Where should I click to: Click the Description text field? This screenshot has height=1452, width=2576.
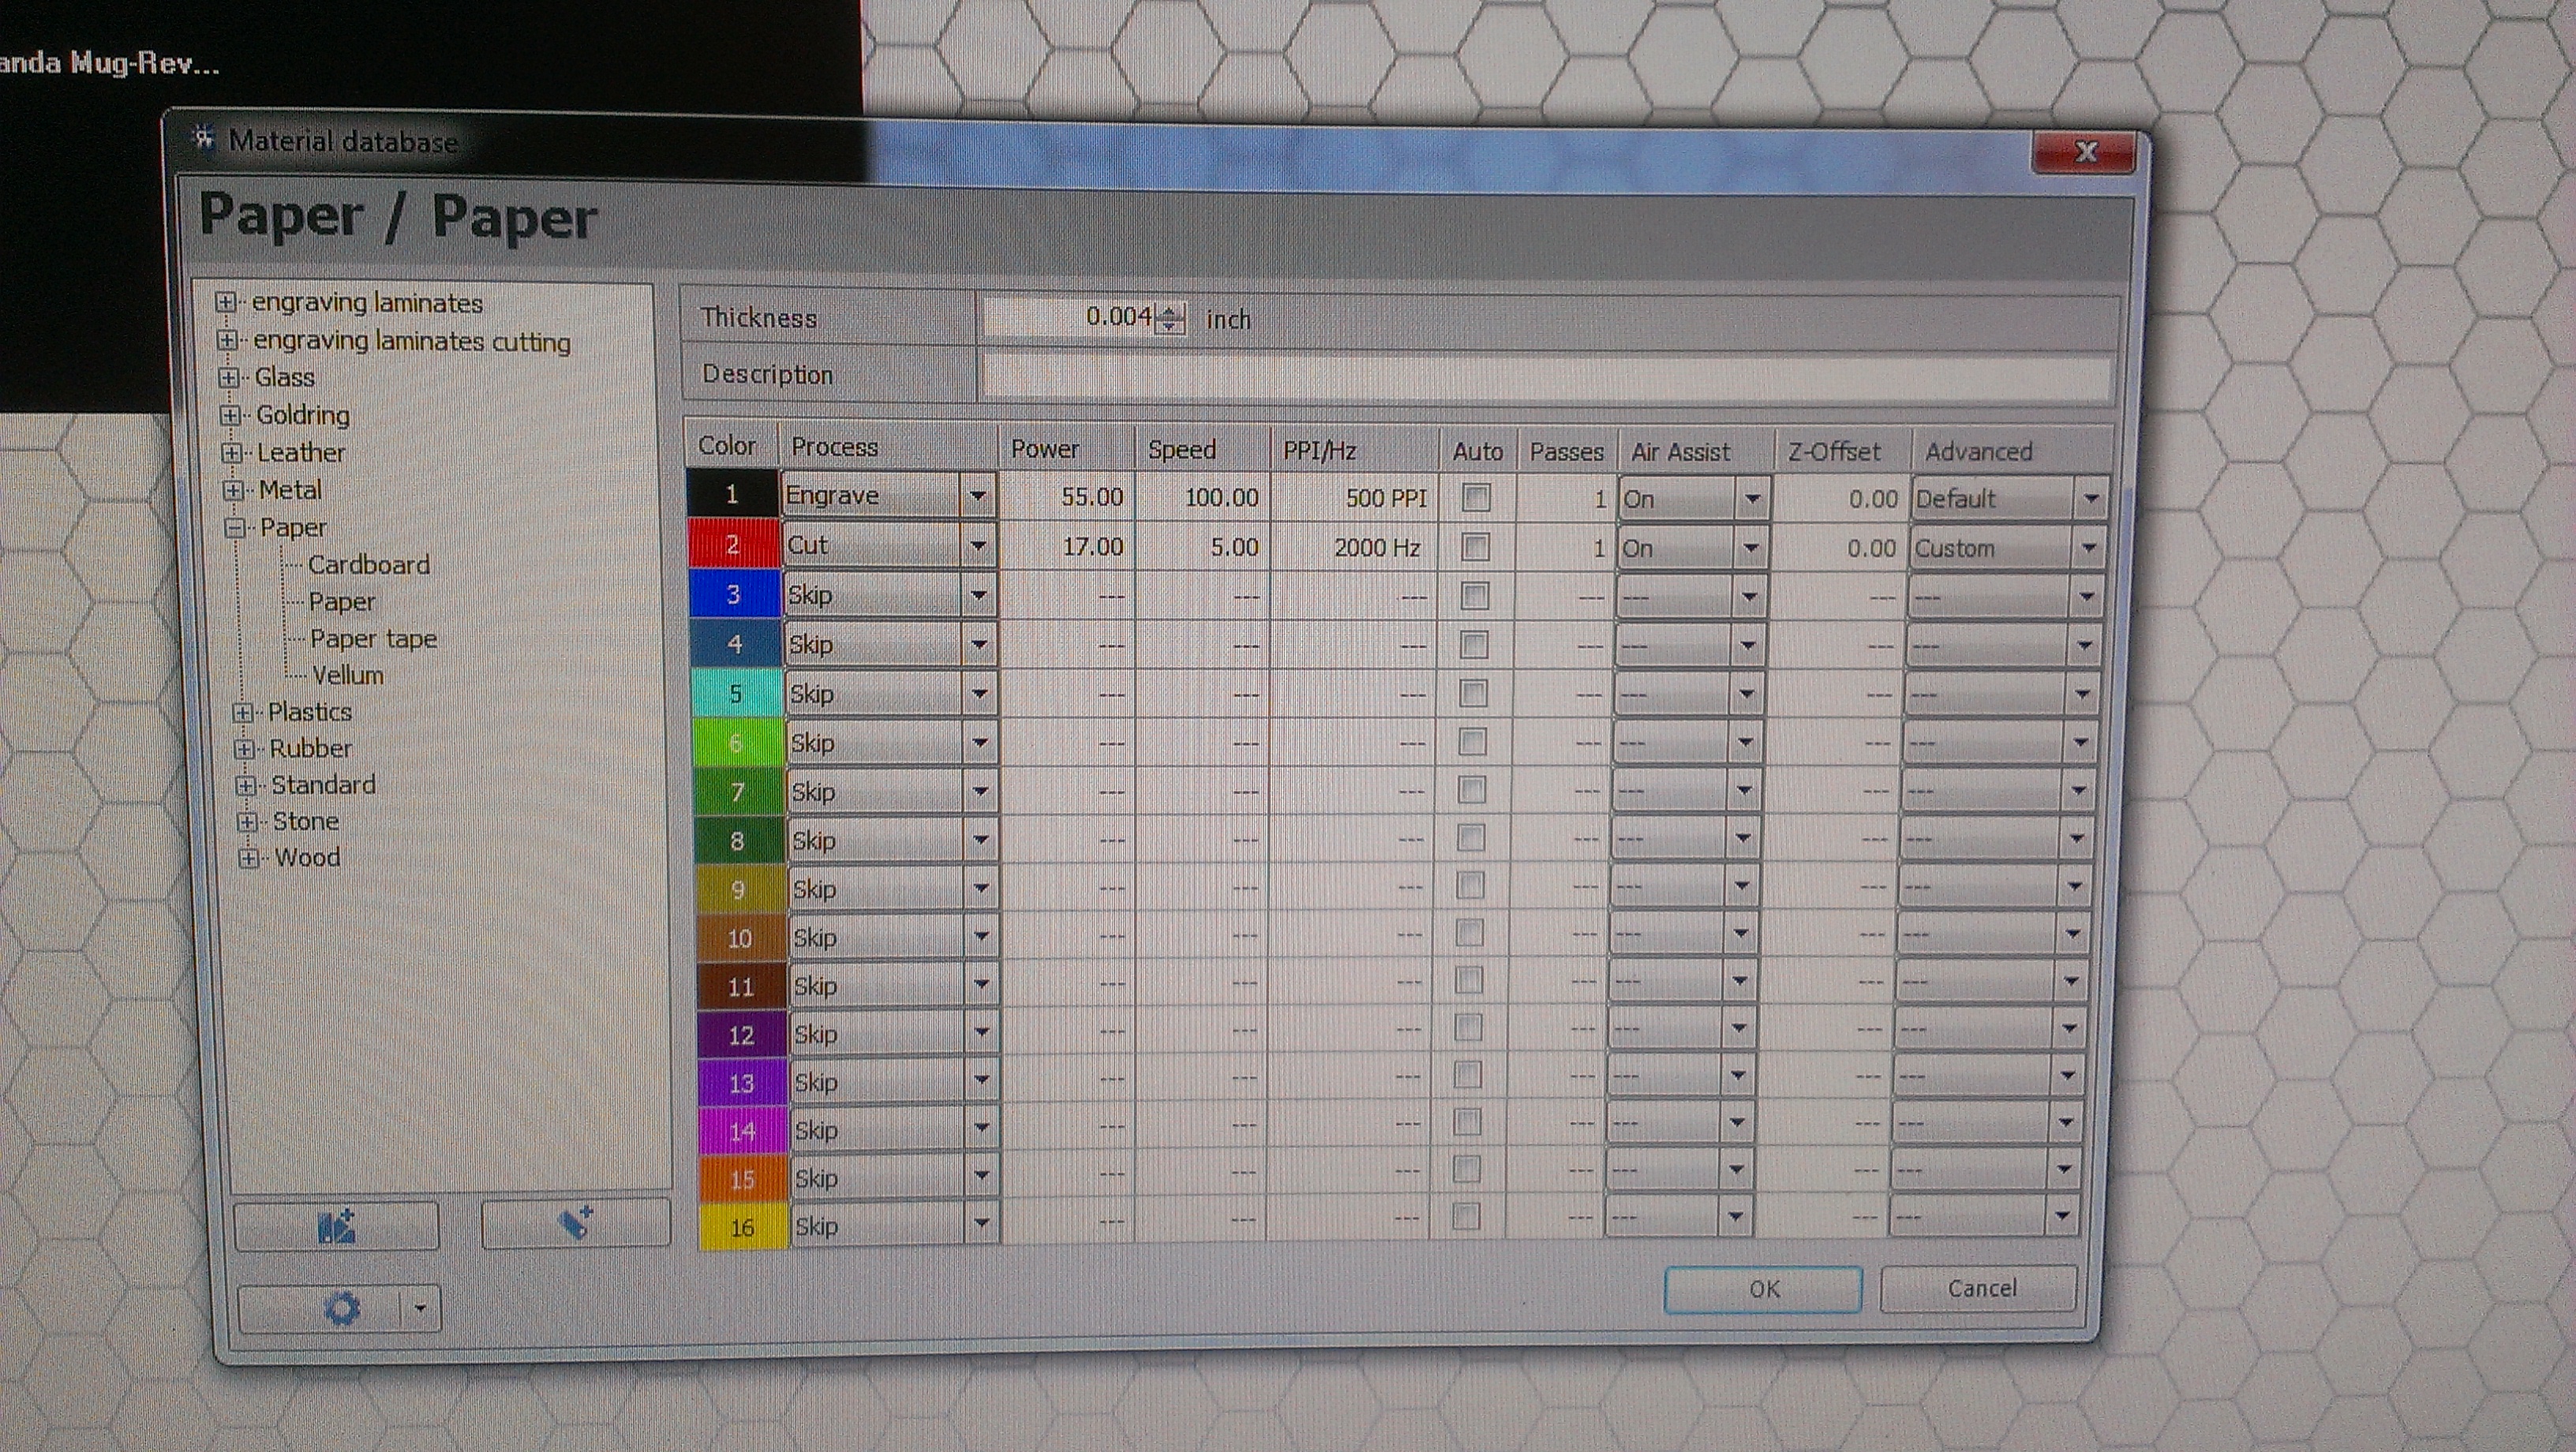tap(1545, 376)
